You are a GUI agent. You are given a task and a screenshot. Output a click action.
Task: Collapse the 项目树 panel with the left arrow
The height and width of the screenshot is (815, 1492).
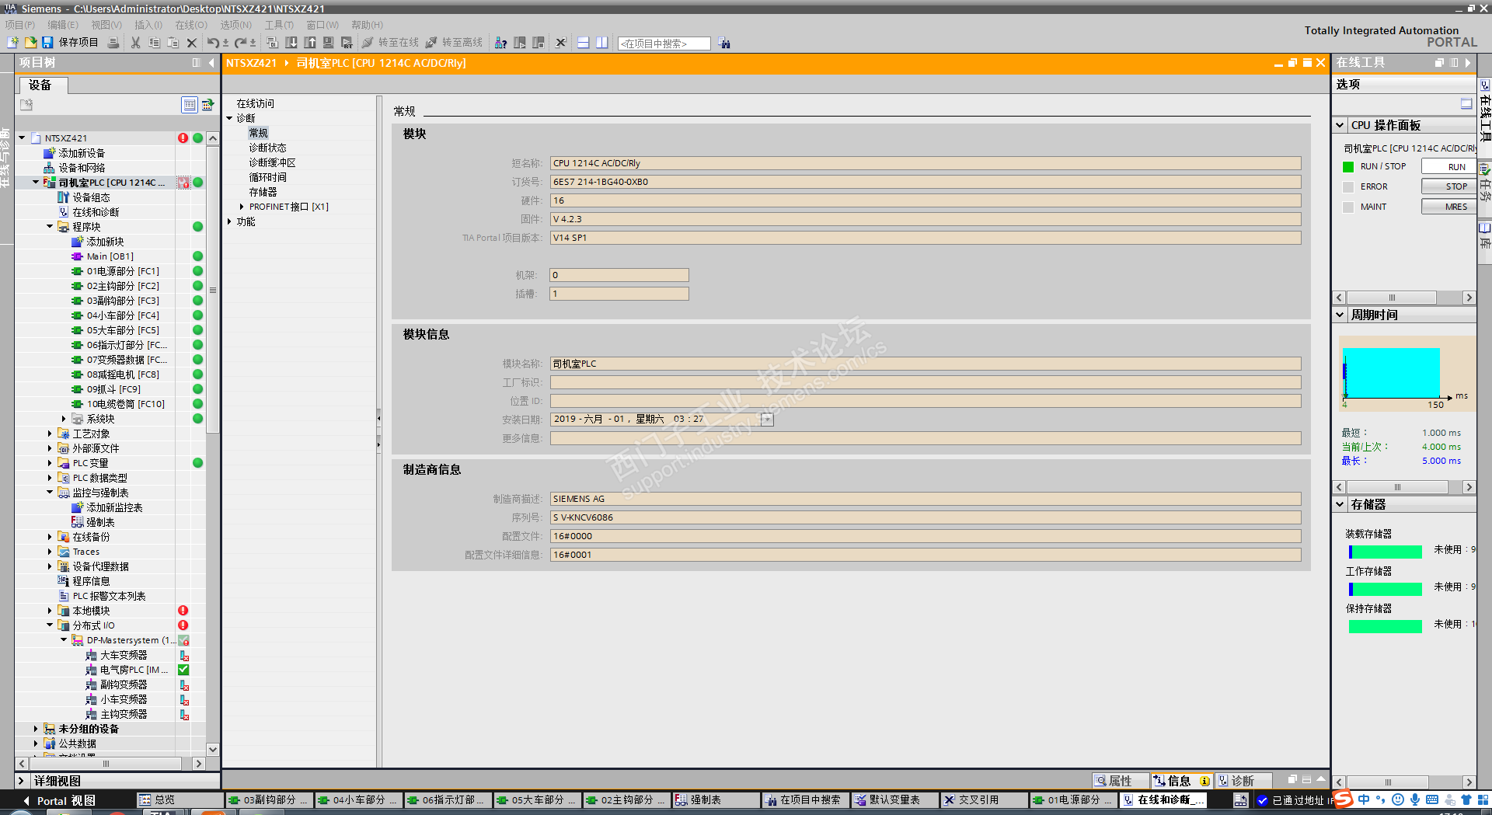[x=211, y=63]
